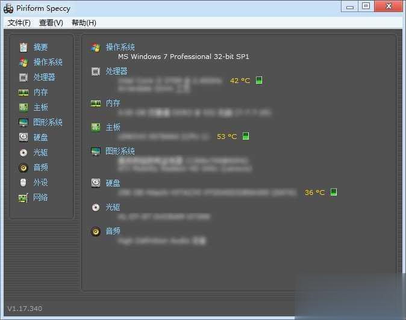Maximize the Piriform Speccy window

366,6
